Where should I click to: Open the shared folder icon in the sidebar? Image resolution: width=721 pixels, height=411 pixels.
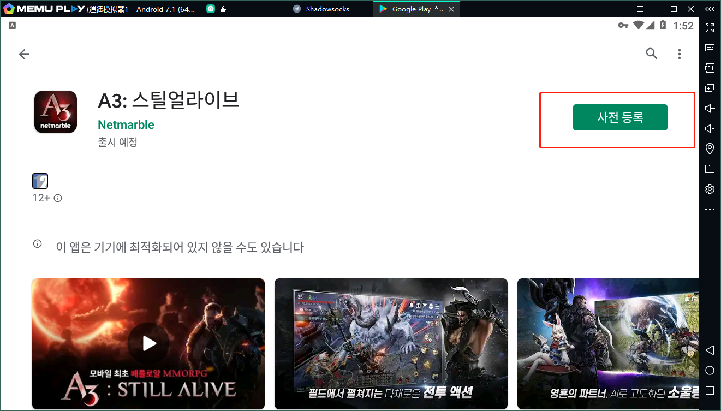click(x=710, y=169)
